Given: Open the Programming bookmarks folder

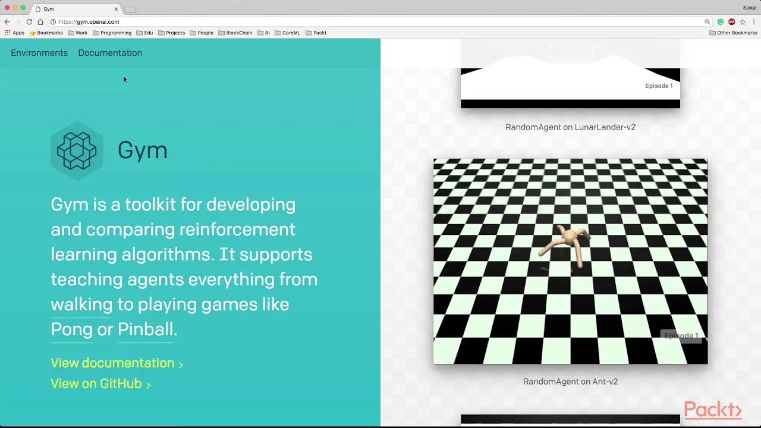Looking at the screenshot, I should click(112, 33).
